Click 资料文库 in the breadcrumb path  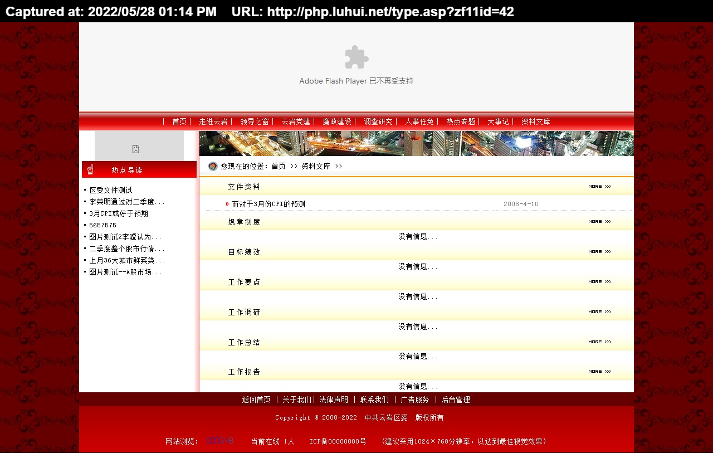click(316, 166)
